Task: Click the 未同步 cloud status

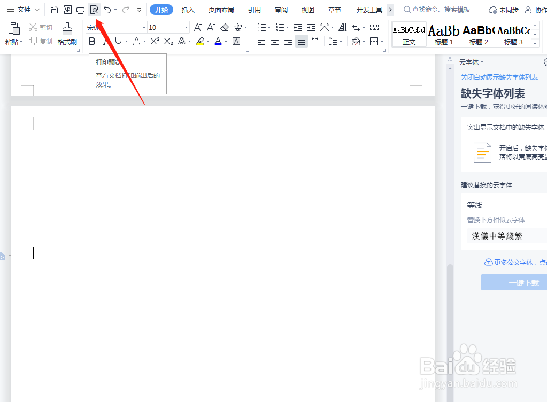Action: pyautogui.click(x=503, y=10)
